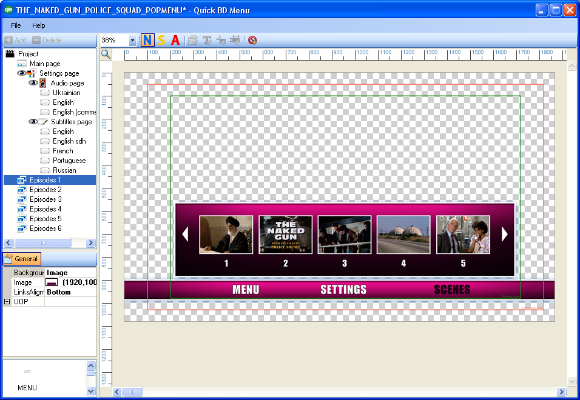Screen dimensions: 580x400
Task: Toggle the Subtitles page eye icon
Action: [32, 121]
